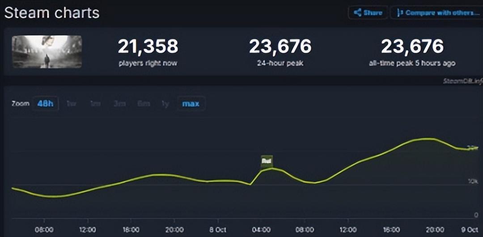Click the 8 Oct axis label
Screen dimensions: 483x237
coord(218,230)
